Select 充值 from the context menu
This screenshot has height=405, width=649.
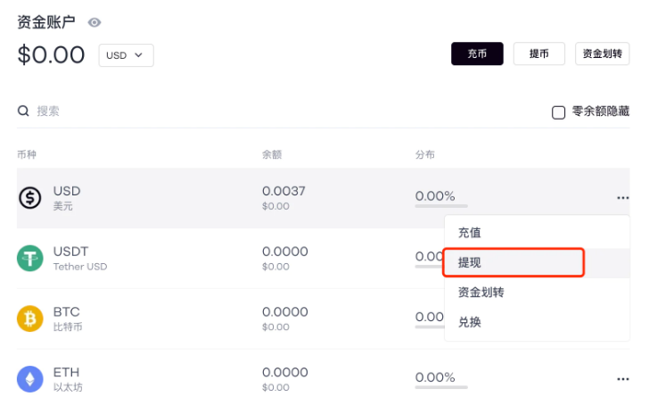tap(470, 233)
